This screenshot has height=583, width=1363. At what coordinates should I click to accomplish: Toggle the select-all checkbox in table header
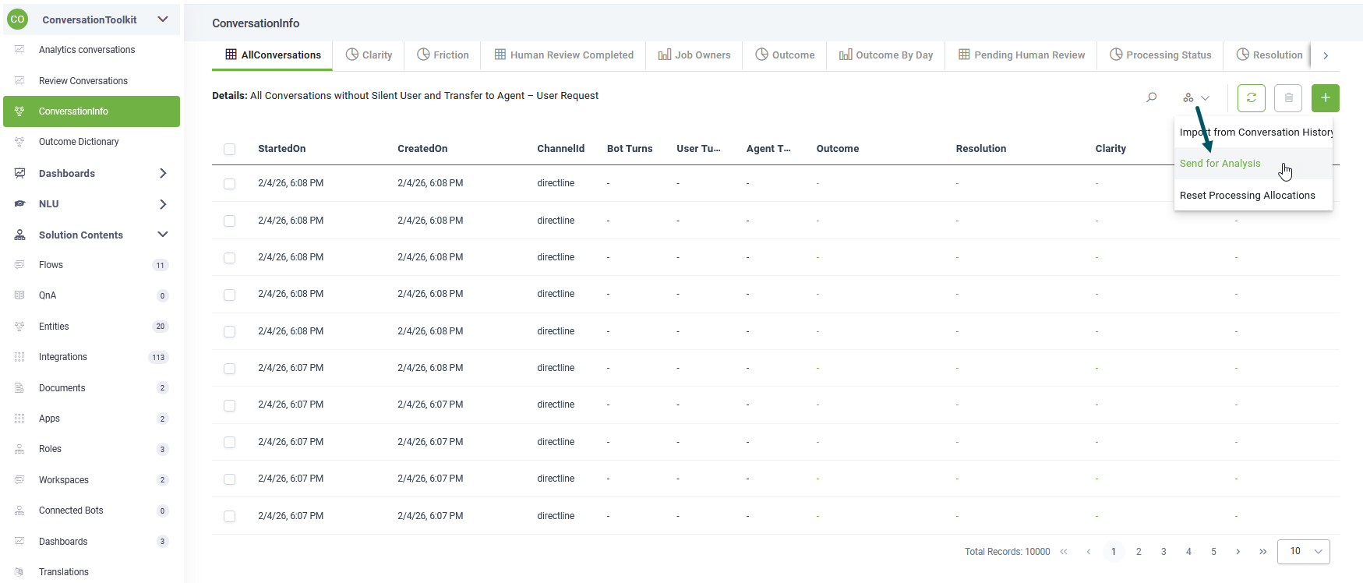(x=229, y=149)
